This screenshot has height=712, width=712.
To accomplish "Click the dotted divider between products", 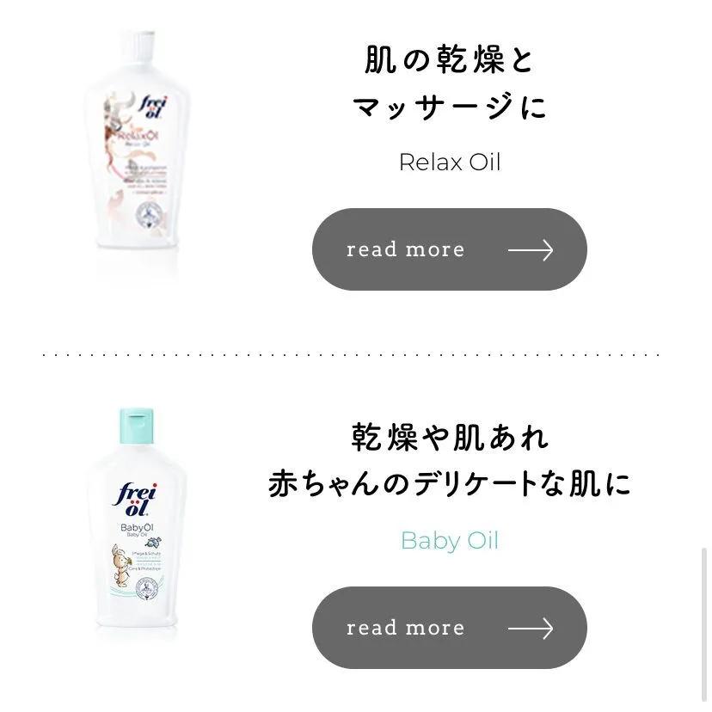I will (351, 354).
